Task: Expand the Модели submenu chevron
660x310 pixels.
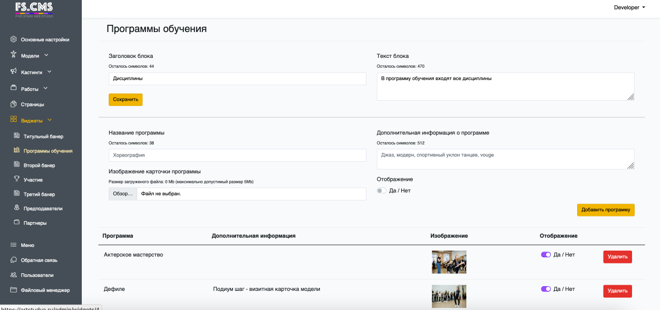Action: (46, 55)
